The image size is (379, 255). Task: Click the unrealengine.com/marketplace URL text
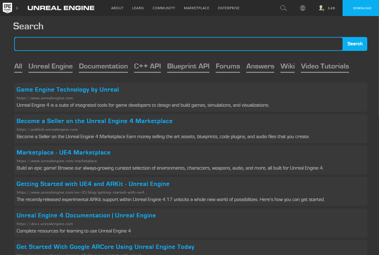click(57, 161)
